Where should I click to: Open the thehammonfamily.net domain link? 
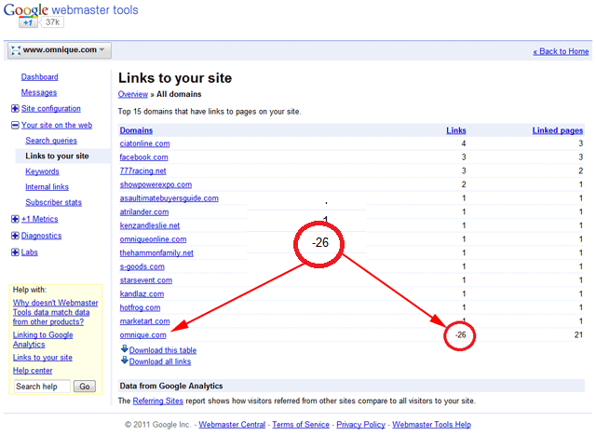coord(156,253)
